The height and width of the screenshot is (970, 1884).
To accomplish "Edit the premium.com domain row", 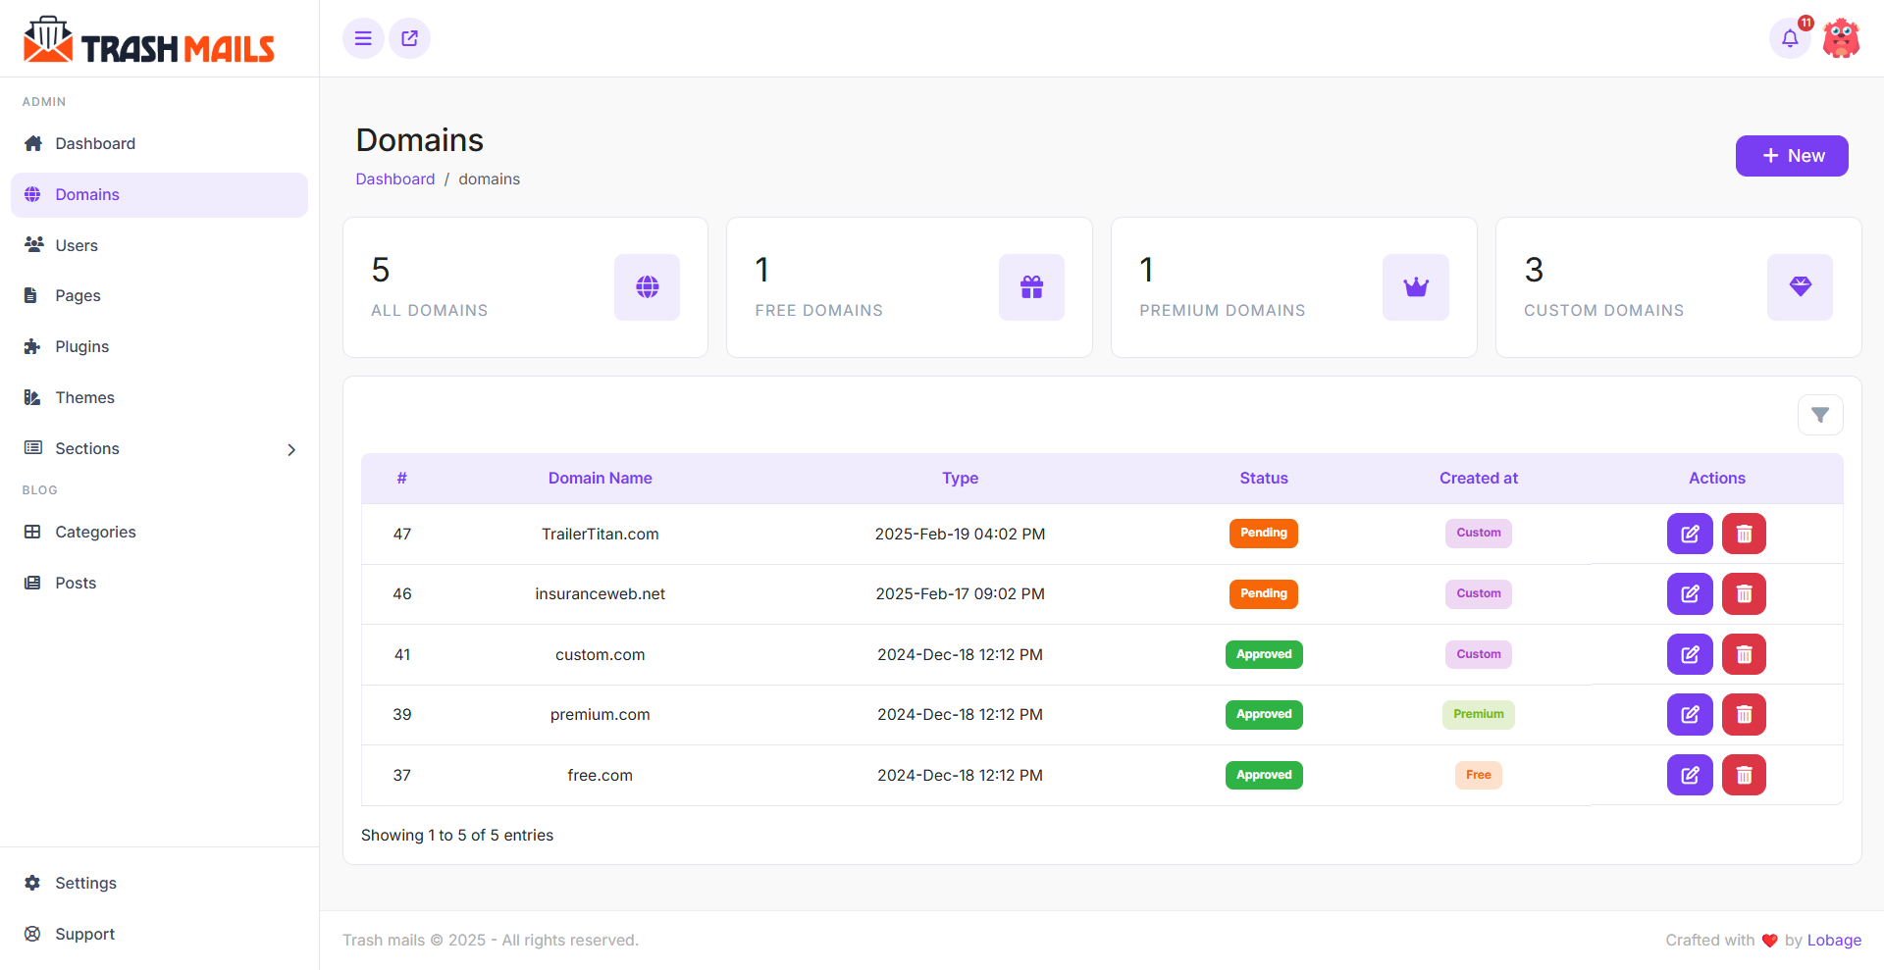I will pos(1690,714).
